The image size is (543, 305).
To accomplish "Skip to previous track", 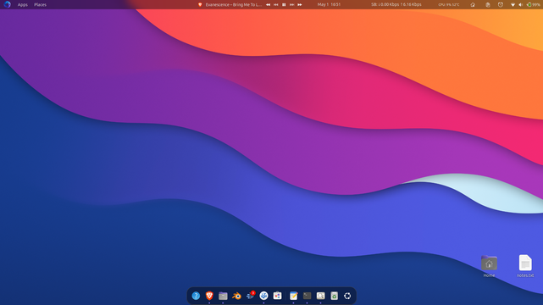I will click(x=276, y=4).
